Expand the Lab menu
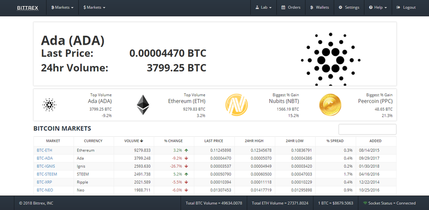This screenshot has width=429, height=210. tap(264, 8)
